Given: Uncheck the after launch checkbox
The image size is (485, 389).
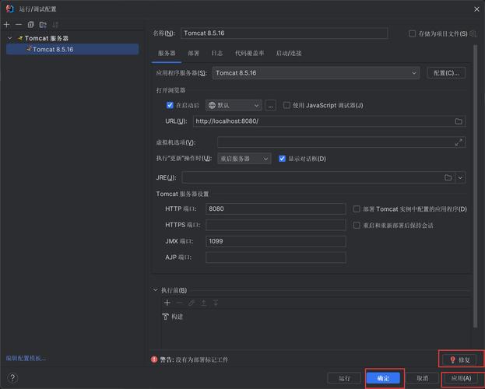Looking at the screenshot, I should click(x=170, y=105).
